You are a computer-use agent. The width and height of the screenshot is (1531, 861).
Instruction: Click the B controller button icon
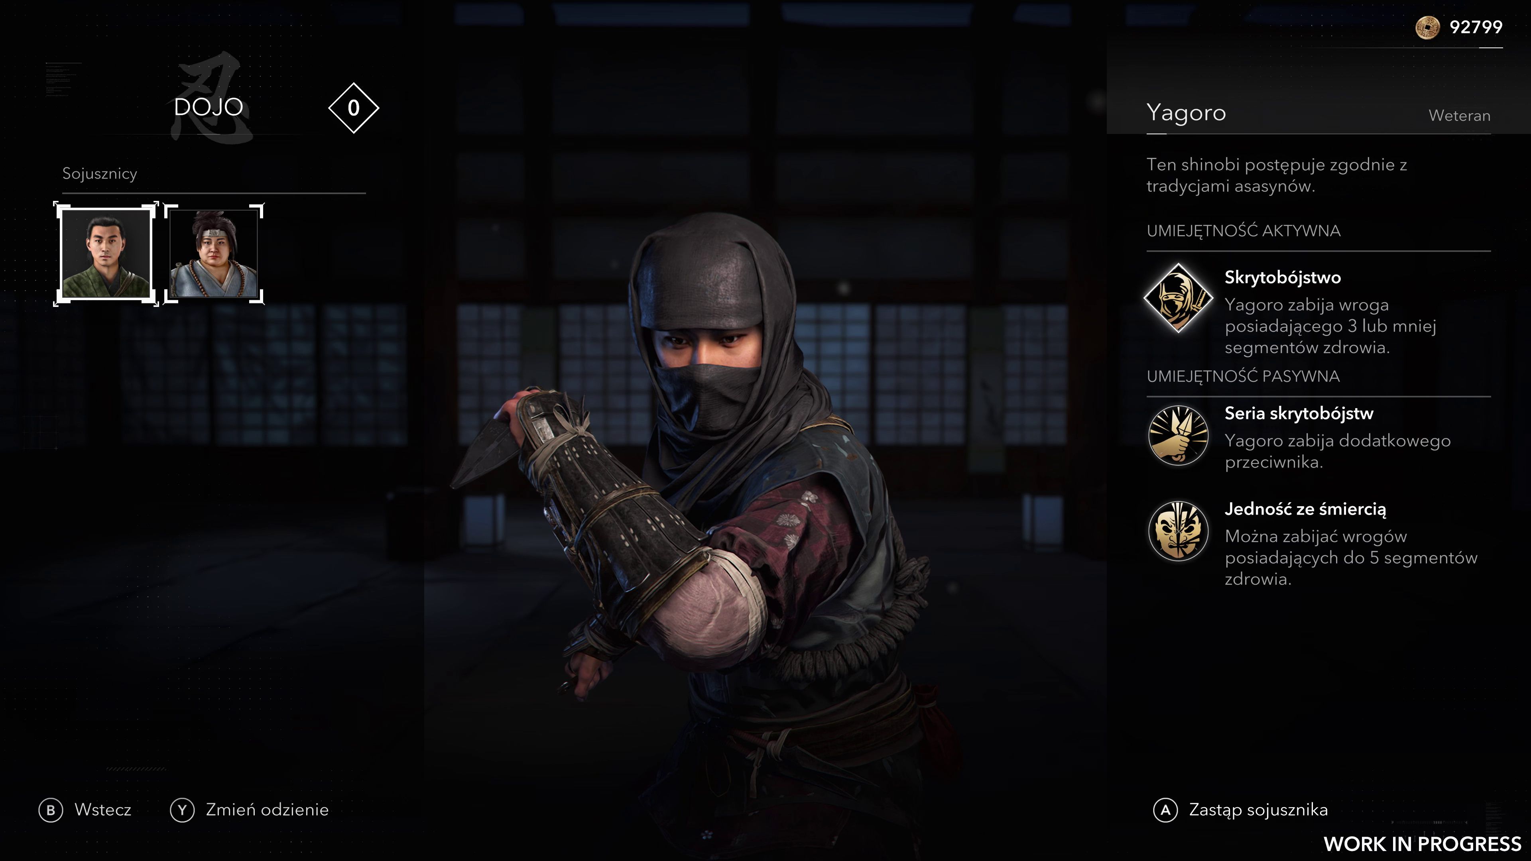coord(51,810)
